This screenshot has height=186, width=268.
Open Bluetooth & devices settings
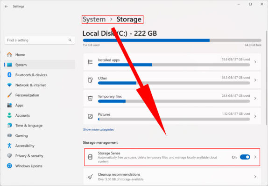pos(40,75)
